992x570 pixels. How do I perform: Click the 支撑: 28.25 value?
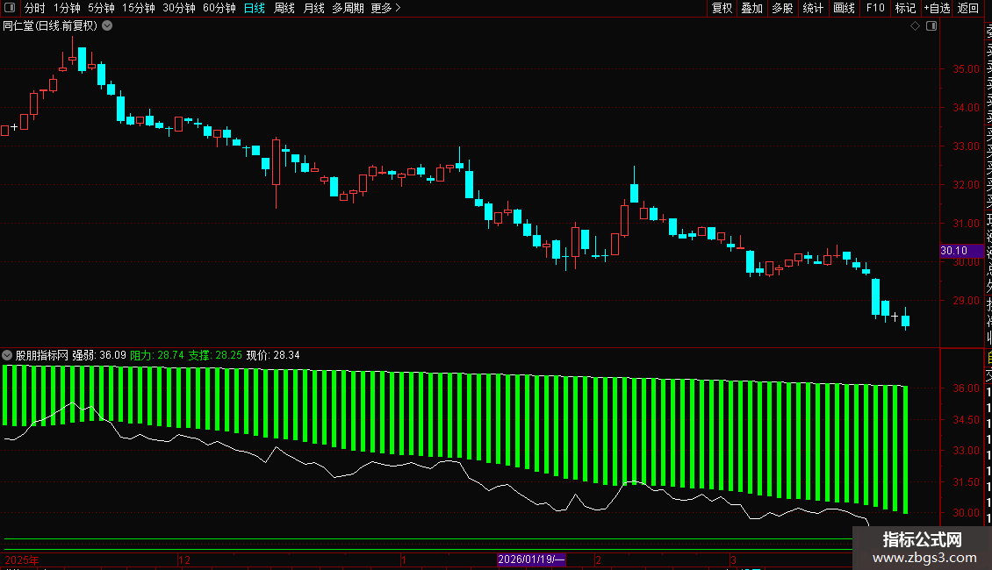click(215, 355)
